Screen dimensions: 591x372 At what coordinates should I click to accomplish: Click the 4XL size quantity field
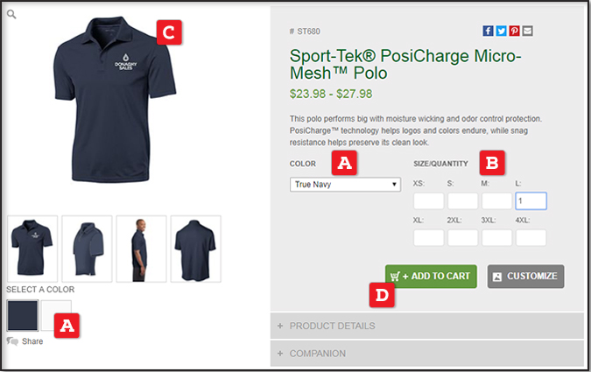coord(531,238)
